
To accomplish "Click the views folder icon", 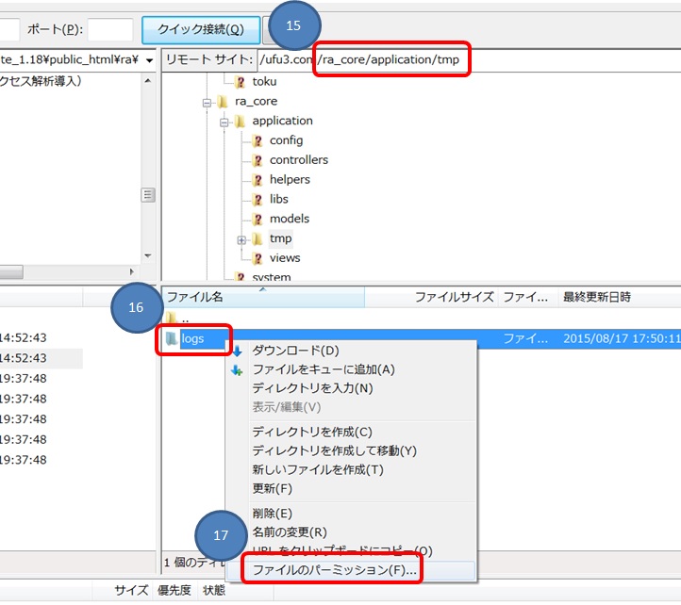I will tap(257, 258).
